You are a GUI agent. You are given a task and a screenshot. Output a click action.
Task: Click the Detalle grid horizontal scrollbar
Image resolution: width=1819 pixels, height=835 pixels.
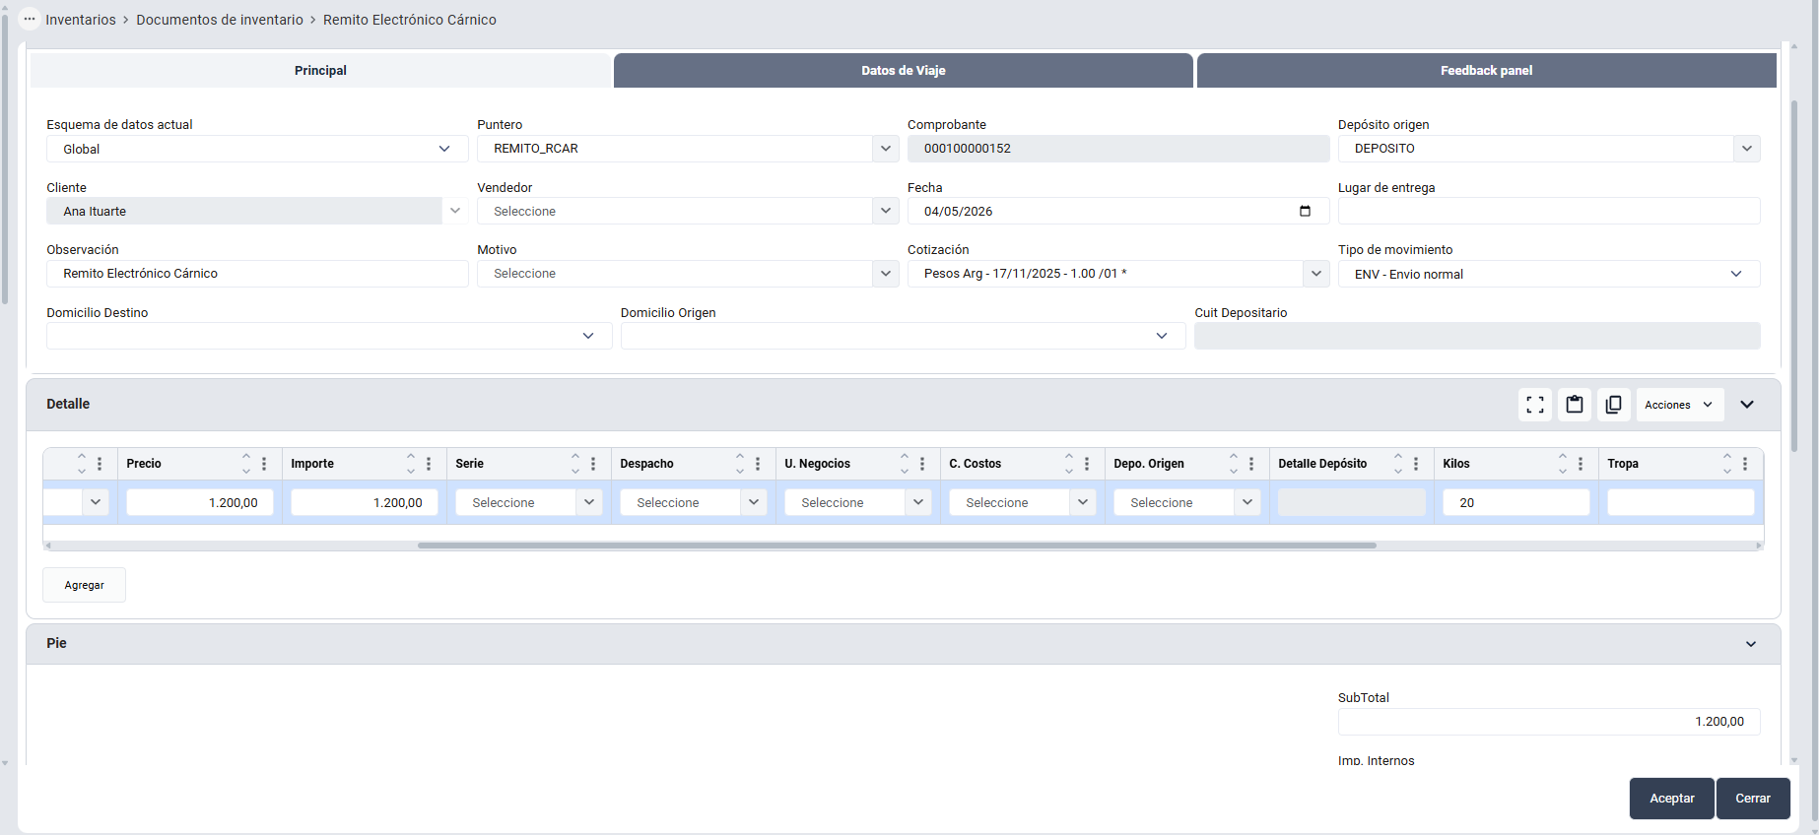coord(897,545)
